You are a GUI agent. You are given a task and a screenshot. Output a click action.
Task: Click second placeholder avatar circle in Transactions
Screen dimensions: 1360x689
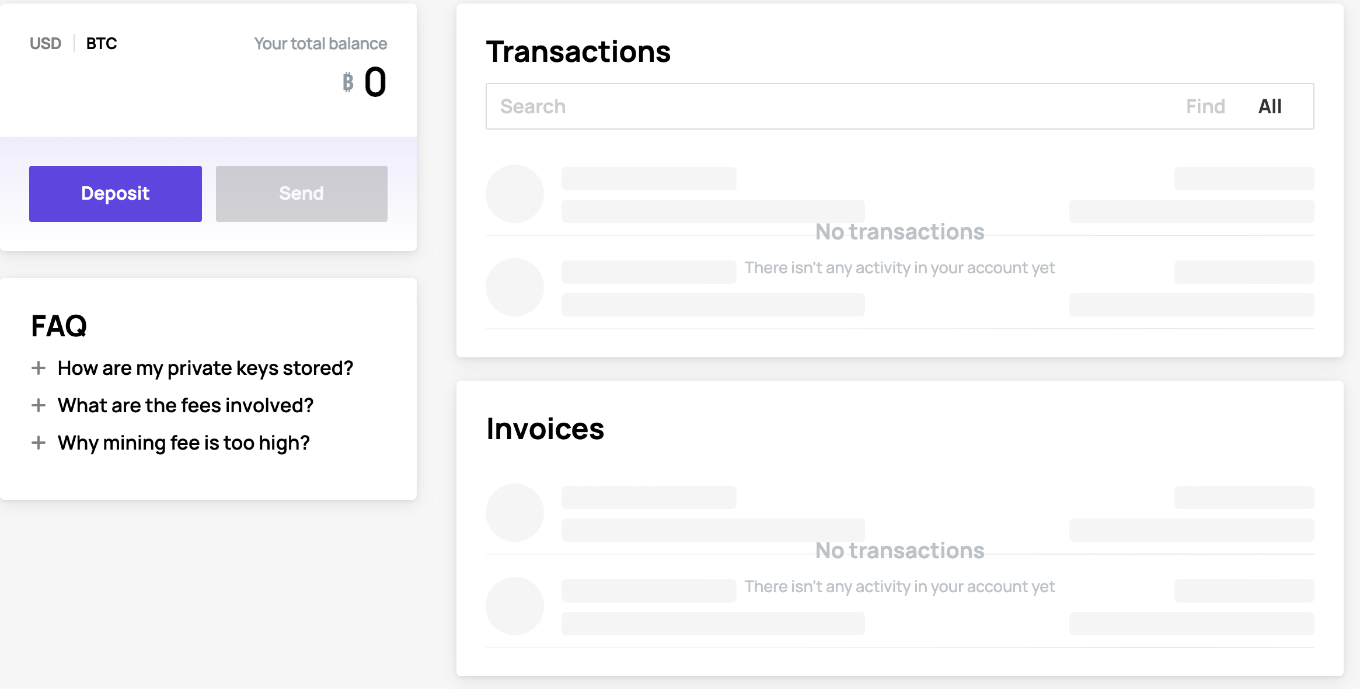tap(515, 287)
